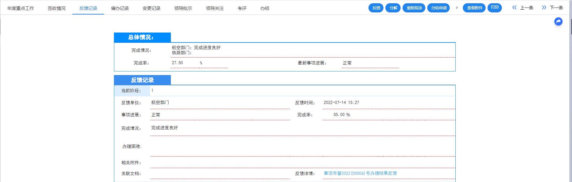Click the 分解 button
Screen dimensions: 572x182
tap(393, 8)
